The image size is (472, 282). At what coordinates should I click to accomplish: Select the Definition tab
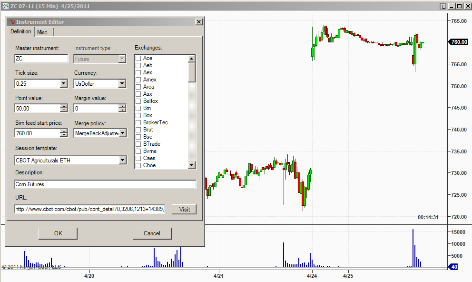coord(21,31)
